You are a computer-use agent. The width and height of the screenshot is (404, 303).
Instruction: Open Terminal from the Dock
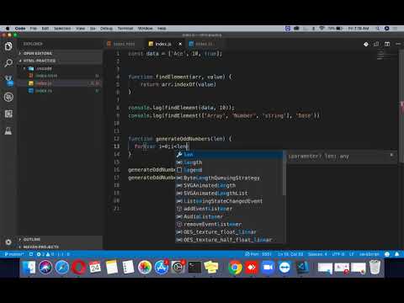tap(194, 267)
